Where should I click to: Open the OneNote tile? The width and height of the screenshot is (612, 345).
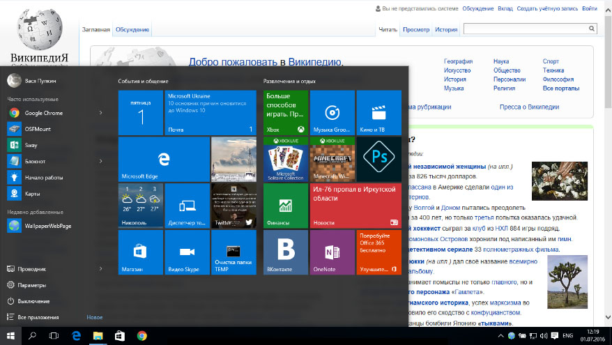[332, 252]
